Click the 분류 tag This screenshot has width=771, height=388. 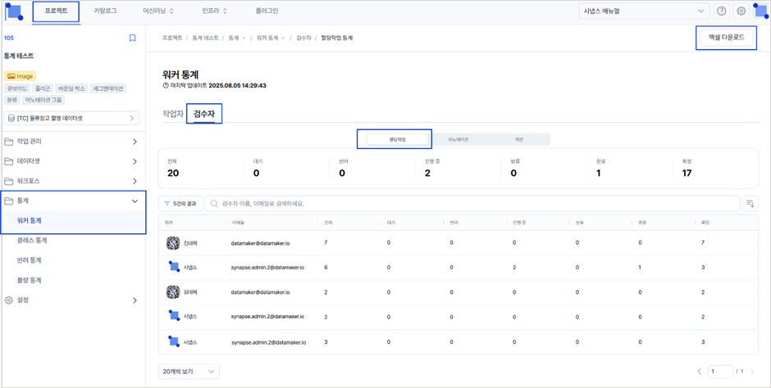pyautogui.click(x=11, y=100)
